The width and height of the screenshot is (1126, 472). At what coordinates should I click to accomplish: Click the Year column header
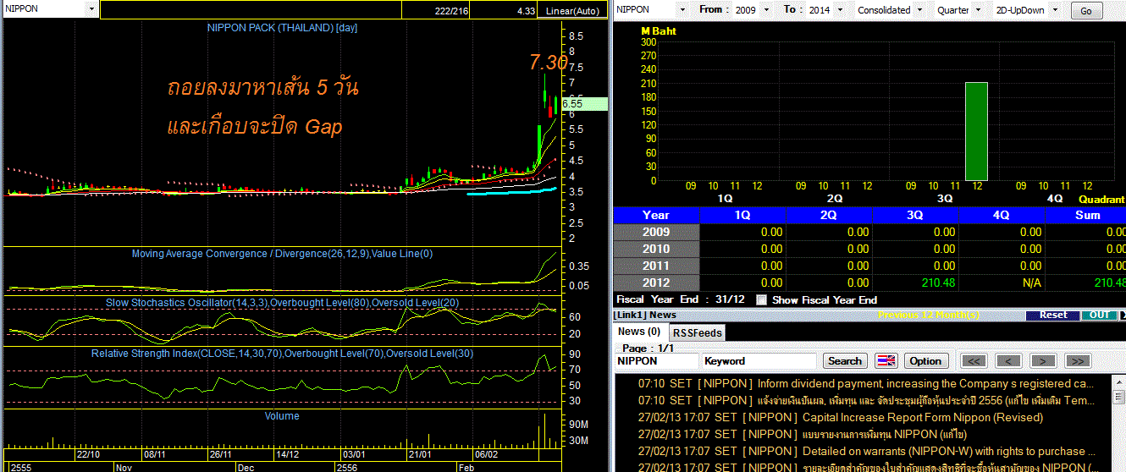coord(656,215)
